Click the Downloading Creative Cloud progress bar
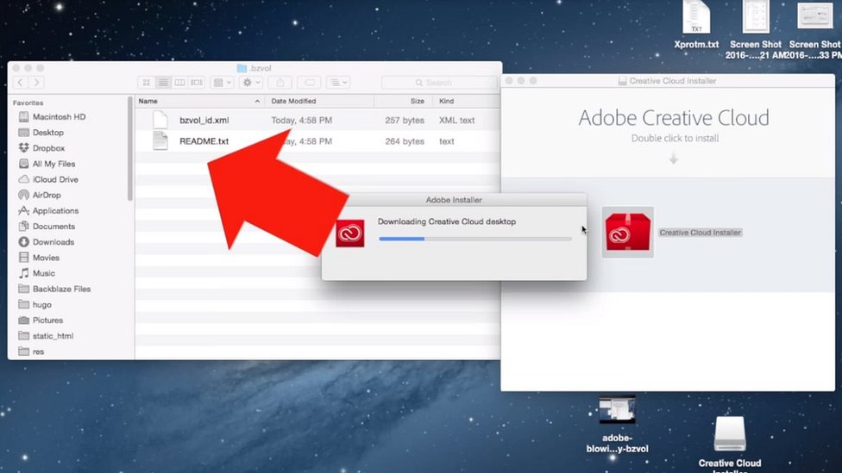Viewport: 842px width, 473px height. pyautogui.click(x=475, y=239)
